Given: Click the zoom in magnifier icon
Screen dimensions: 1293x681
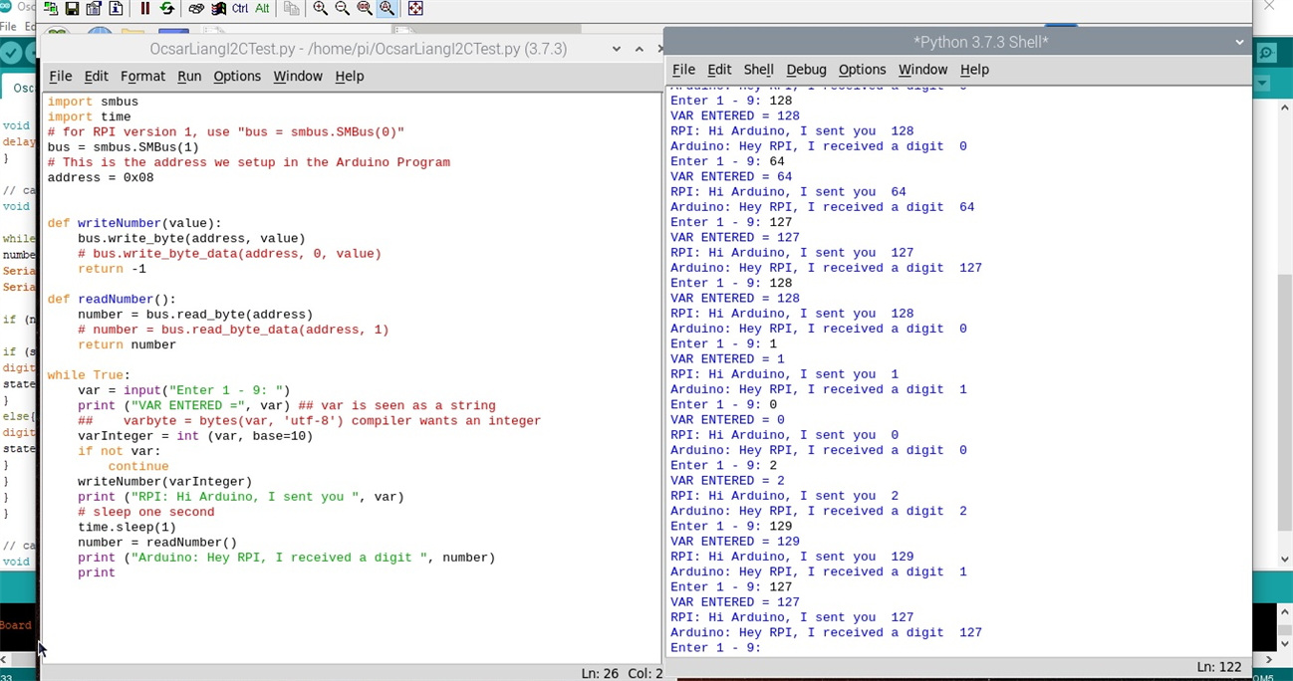Looking at the screenshot, I should 320,9.
